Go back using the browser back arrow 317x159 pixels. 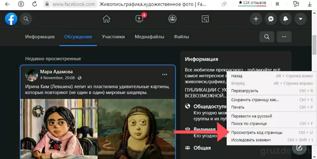pos(7,4)
